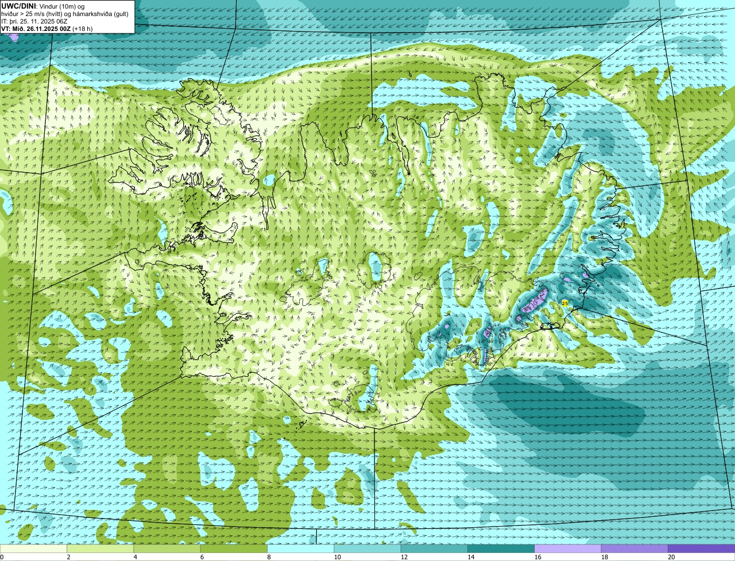Click the legend scale label '2'
The height and width of the screenshot is (561, 735).
click(68, 556)
